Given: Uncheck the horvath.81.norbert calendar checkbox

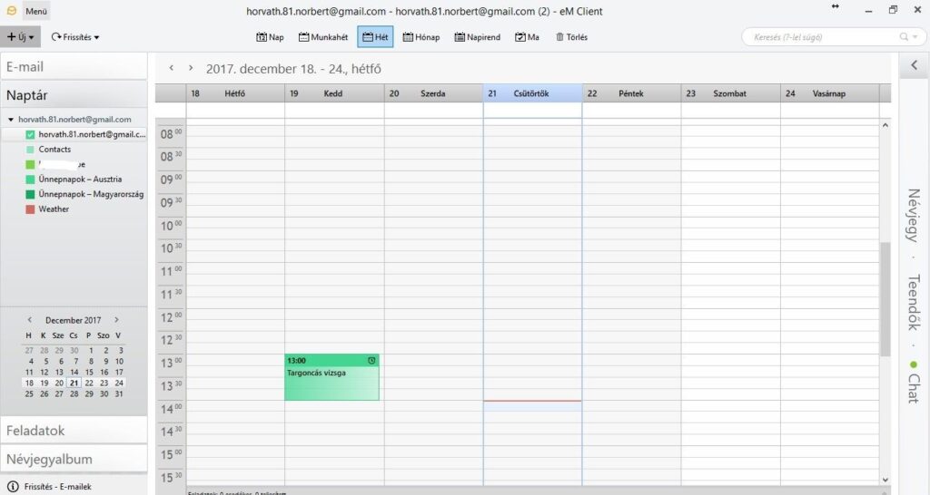Looking at the screenshot, I should (x=30, y=134).
